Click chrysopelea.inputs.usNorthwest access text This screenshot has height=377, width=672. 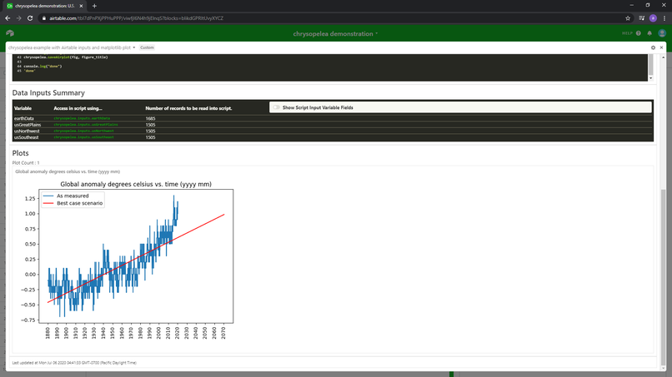(x=84, y=131)
